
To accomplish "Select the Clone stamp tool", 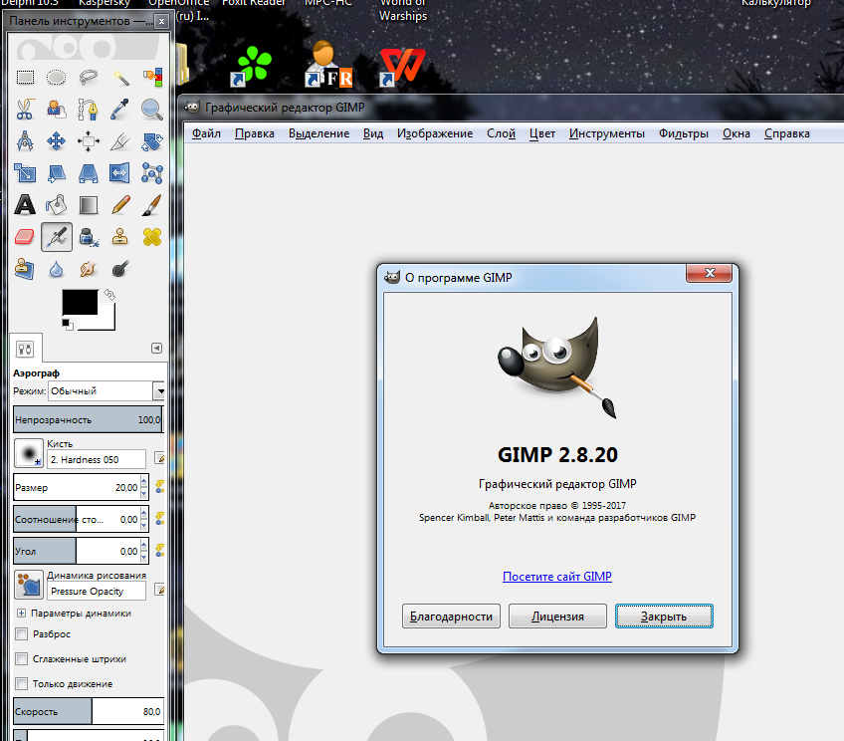I will point(120,237).
